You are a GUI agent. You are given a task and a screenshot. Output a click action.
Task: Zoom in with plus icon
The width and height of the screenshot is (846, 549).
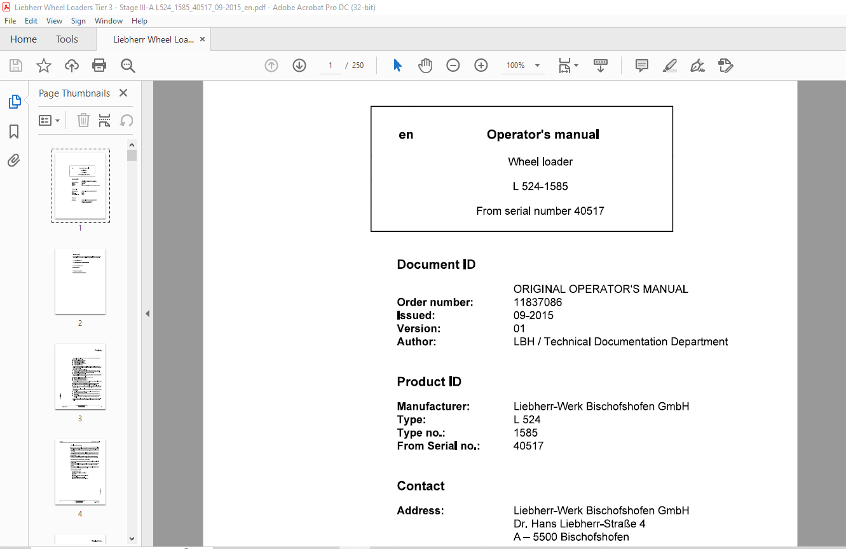[481, 65]
